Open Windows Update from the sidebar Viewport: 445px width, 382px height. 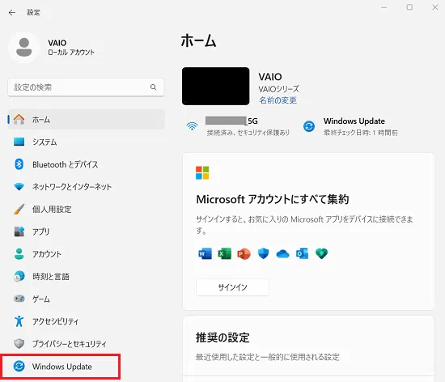[61, 367]
